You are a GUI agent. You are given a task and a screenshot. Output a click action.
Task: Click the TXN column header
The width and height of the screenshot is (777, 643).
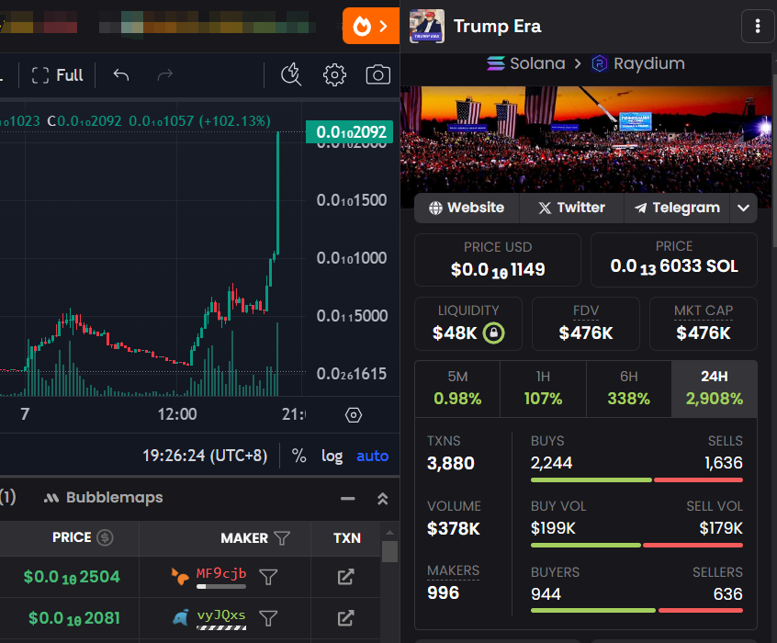click(347, 538)
